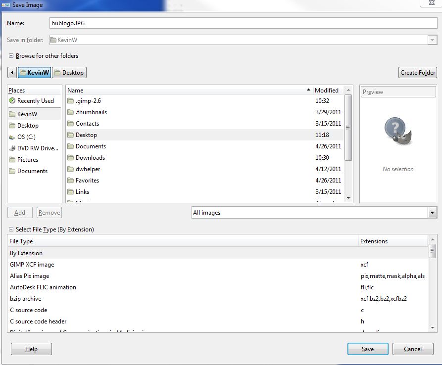This screenshot has height=365, width=442.
Task: Open the All images filter dropdown
Action: click(x=432, y=213)
